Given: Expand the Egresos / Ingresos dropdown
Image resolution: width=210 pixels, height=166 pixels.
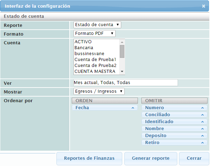Looking at the screenshot, I should click(99, 91).
